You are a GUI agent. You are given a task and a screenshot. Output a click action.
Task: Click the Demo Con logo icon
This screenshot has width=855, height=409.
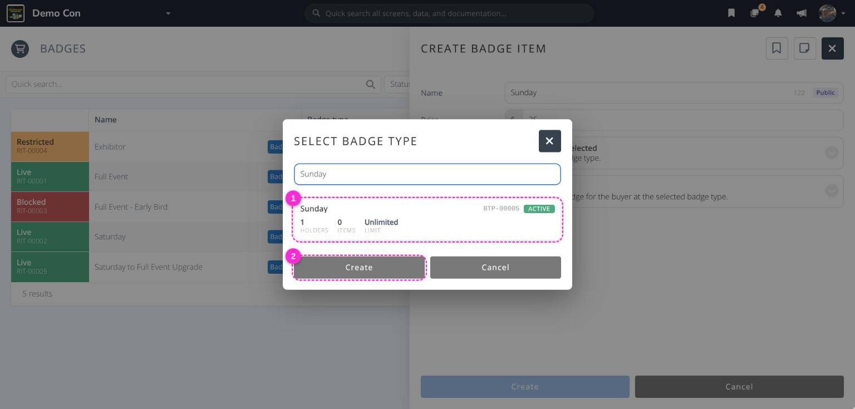pos(16,13)
